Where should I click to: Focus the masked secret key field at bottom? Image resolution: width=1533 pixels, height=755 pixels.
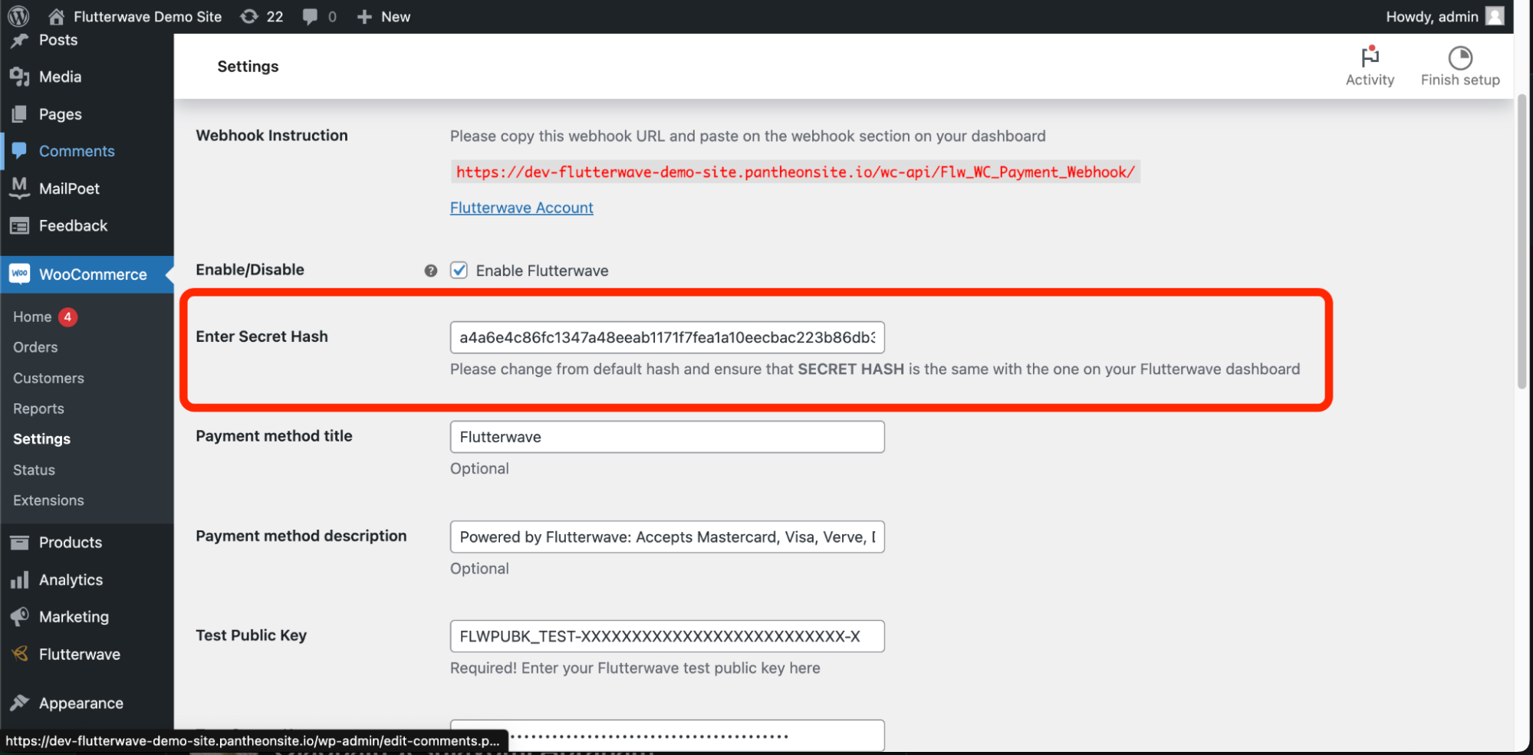[x=667, y=735]
